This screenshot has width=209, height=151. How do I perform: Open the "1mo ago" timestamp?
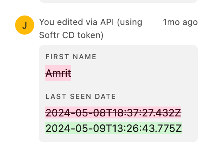click(x=180, y=22)
